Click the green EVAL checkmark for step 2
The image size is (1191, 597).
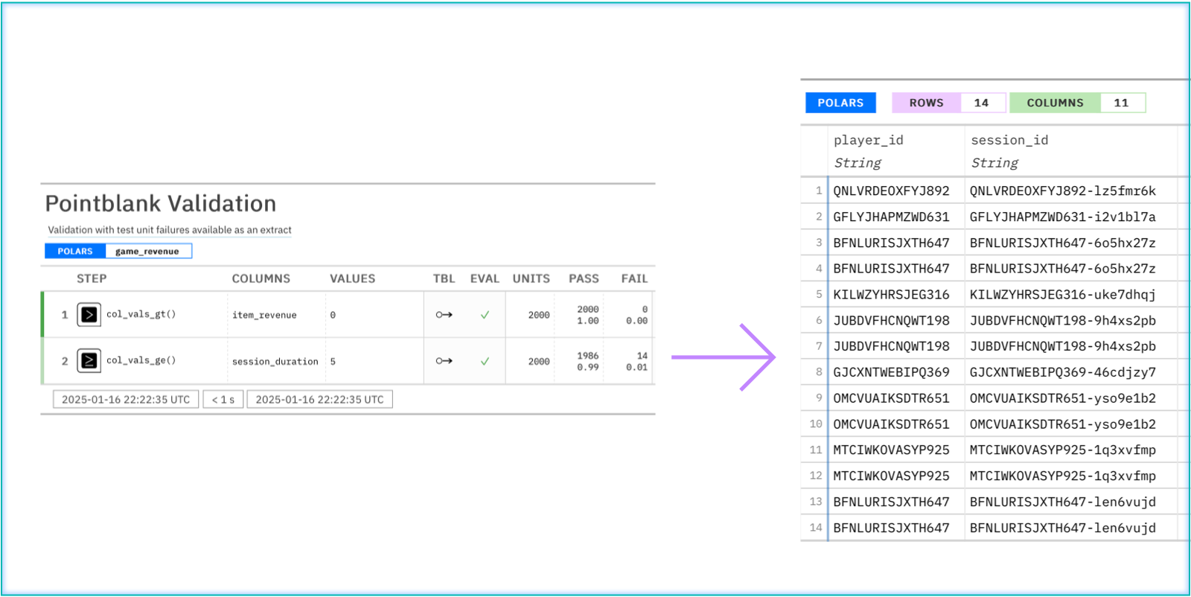click(x=485, y=361)
